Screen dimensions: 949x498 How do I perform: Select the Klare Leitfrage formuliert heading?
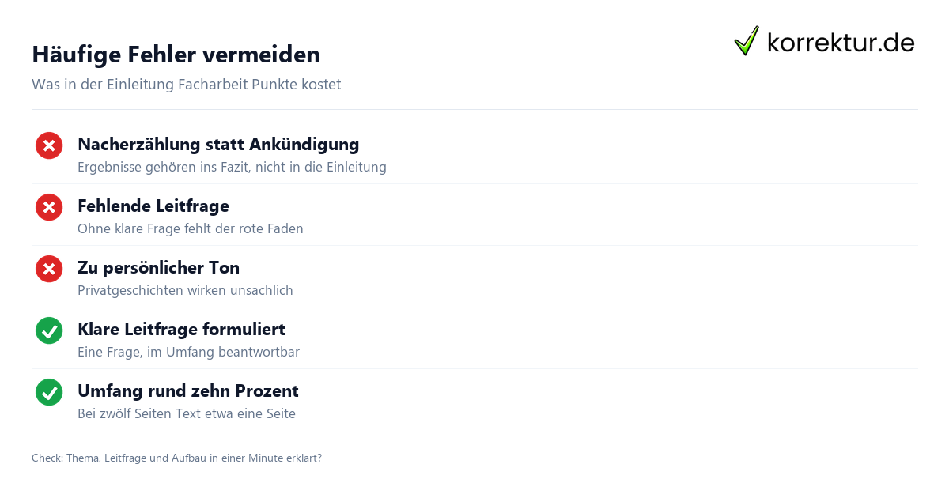coord(181,330)
